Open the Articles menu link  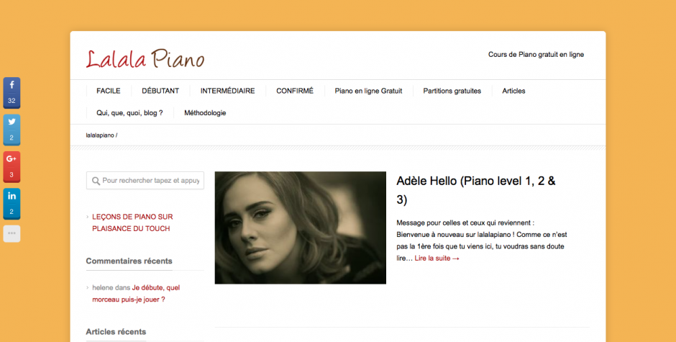513,91
